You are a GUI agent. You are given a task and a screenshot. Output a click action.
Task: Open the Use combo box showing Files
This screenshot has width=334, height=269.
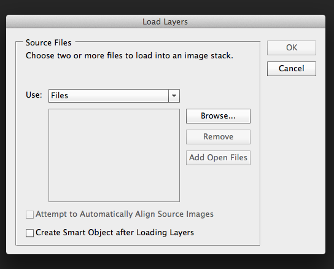(x=114, y=96)
